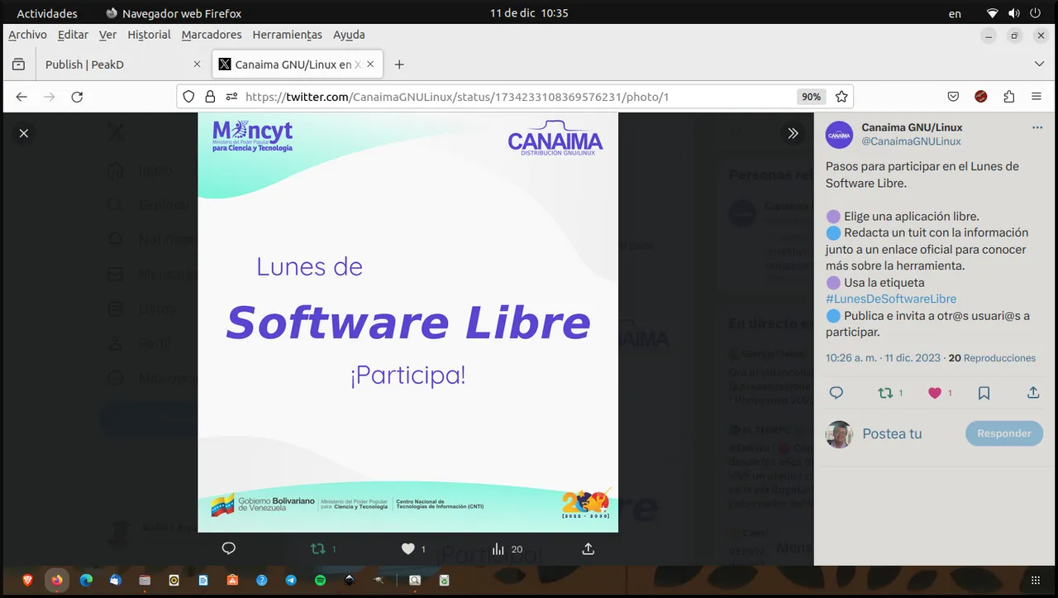Open Firefox View icon left of tabs
1058x598 pixels.
[18, 65]
